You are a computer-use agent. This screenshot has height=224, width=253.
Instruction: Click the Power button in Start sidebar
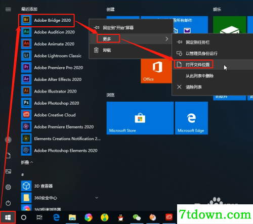[8, 203]
